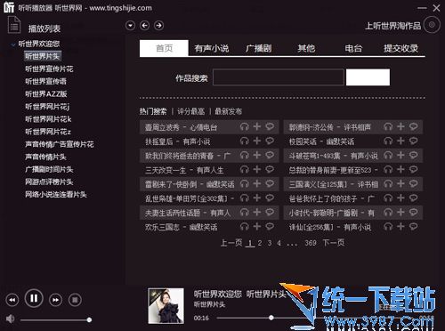Viewport: 445px width, 331px height.
Task: Click the album cover thumbnail
Action: point(166,306)
